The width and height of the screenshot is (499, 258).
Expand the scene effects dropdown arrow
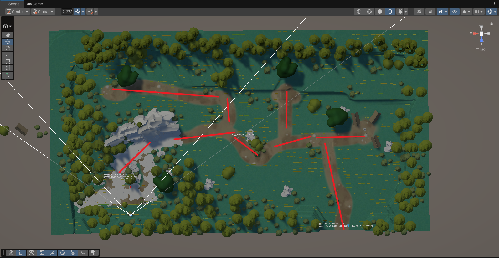point(446,12)
